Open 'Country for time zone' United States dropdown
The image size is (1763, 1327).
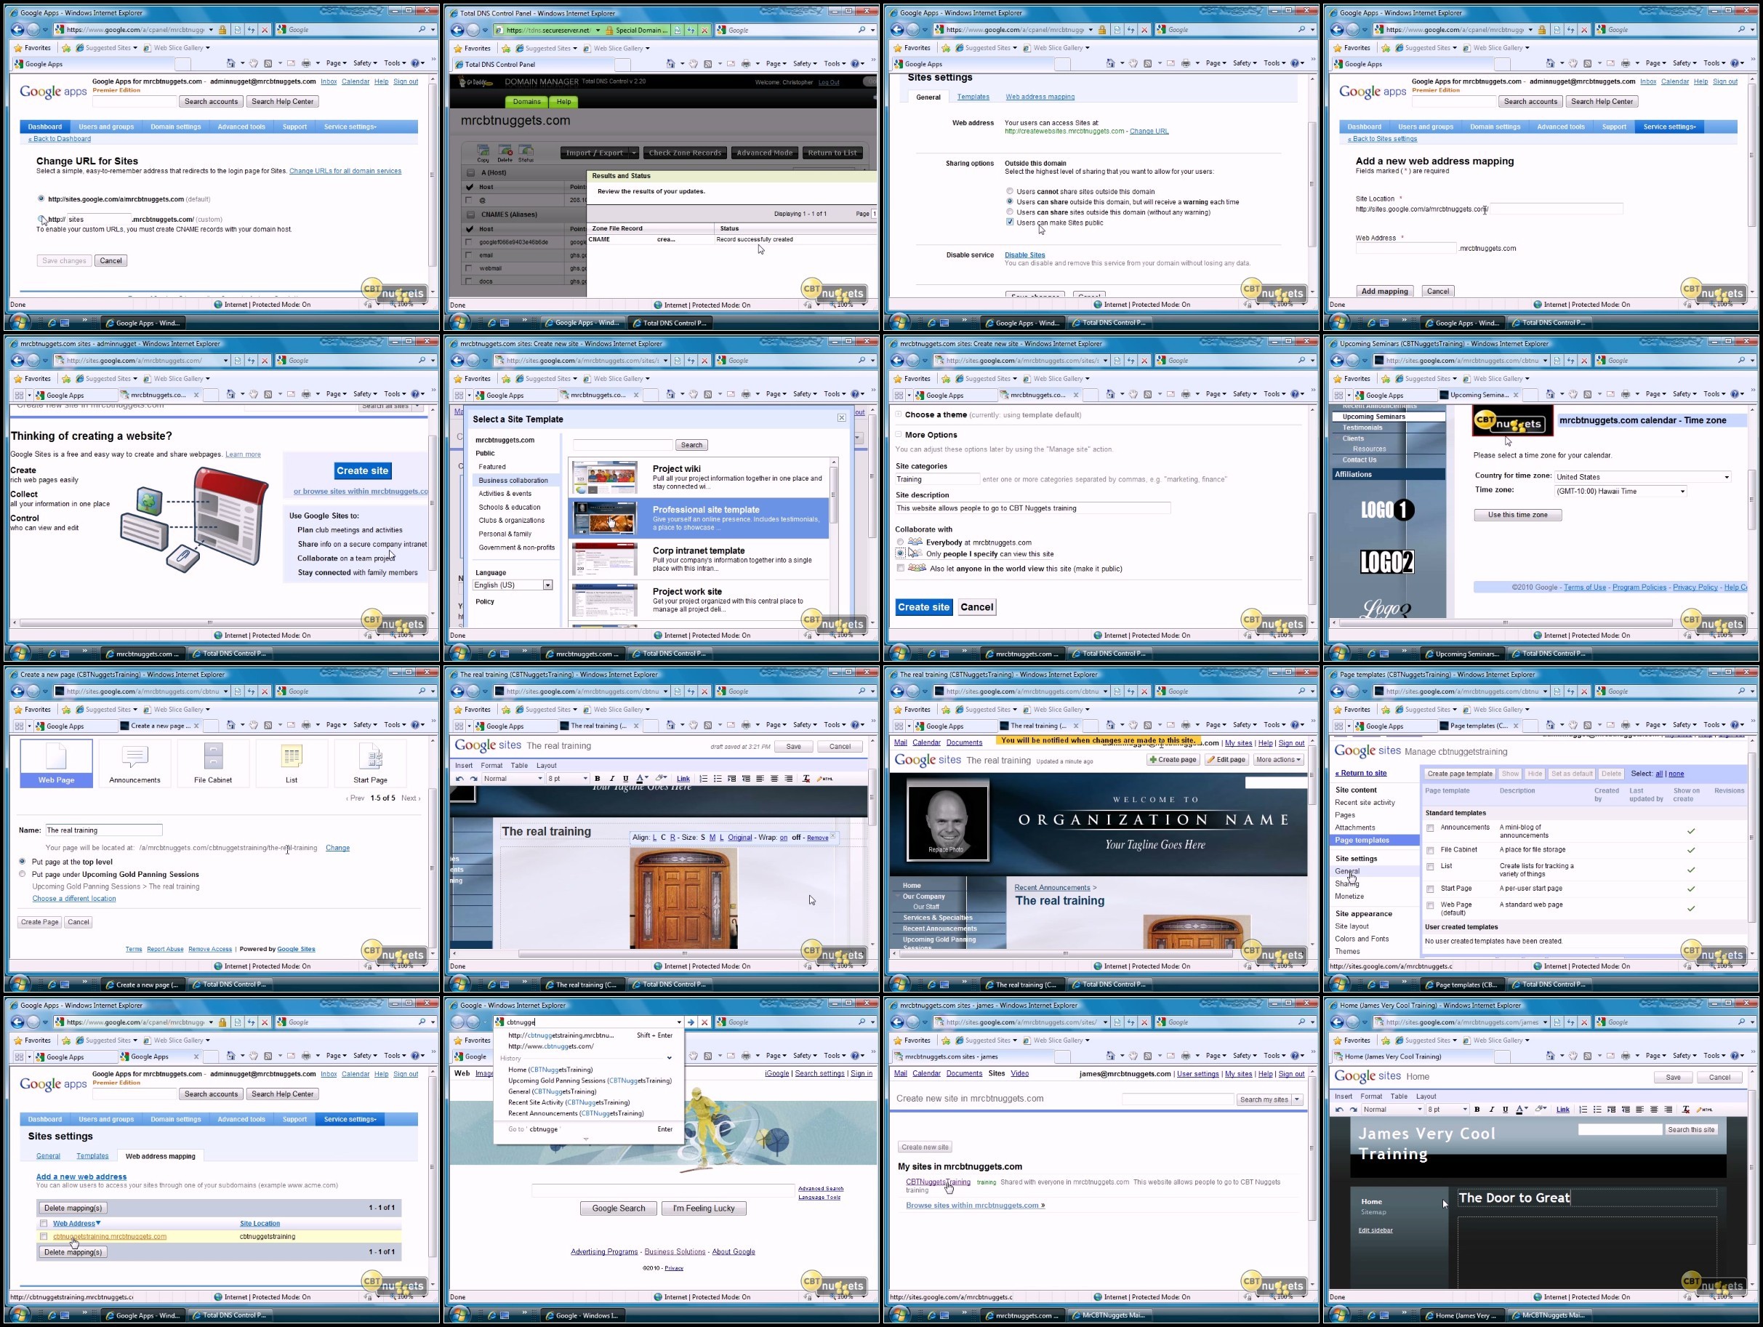(x=1642, y=476)
